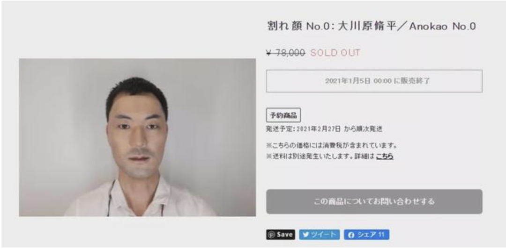Click この商品についてお問い合わせする inquiry button
The width and height of the screenshot is (506, 249).
(x=374, y=202)
